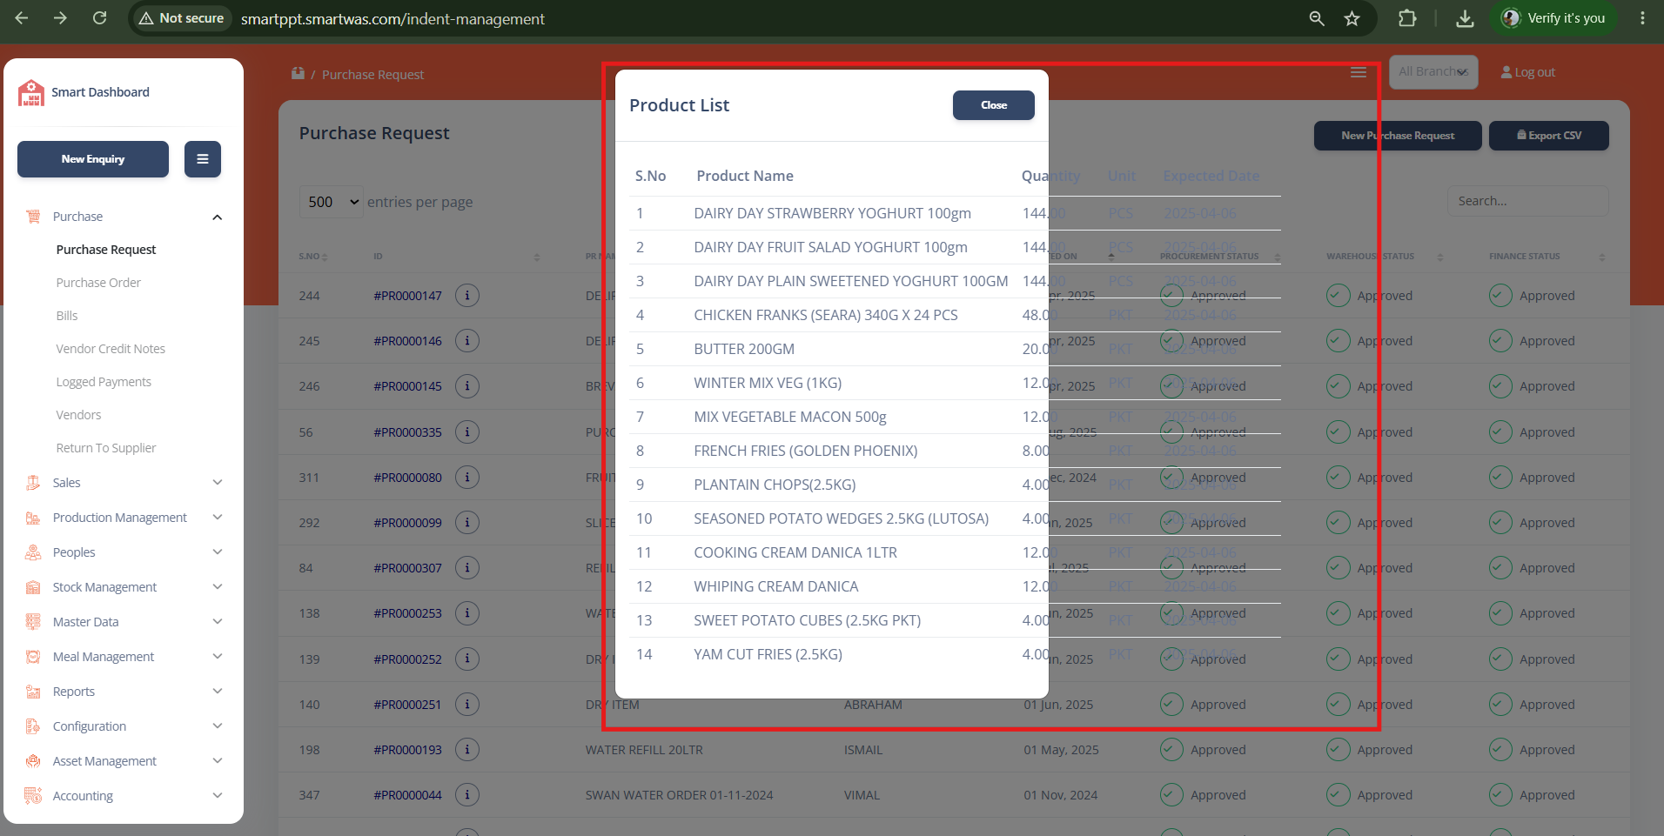Click the Stock Management sidebar icon

point(33,587)
